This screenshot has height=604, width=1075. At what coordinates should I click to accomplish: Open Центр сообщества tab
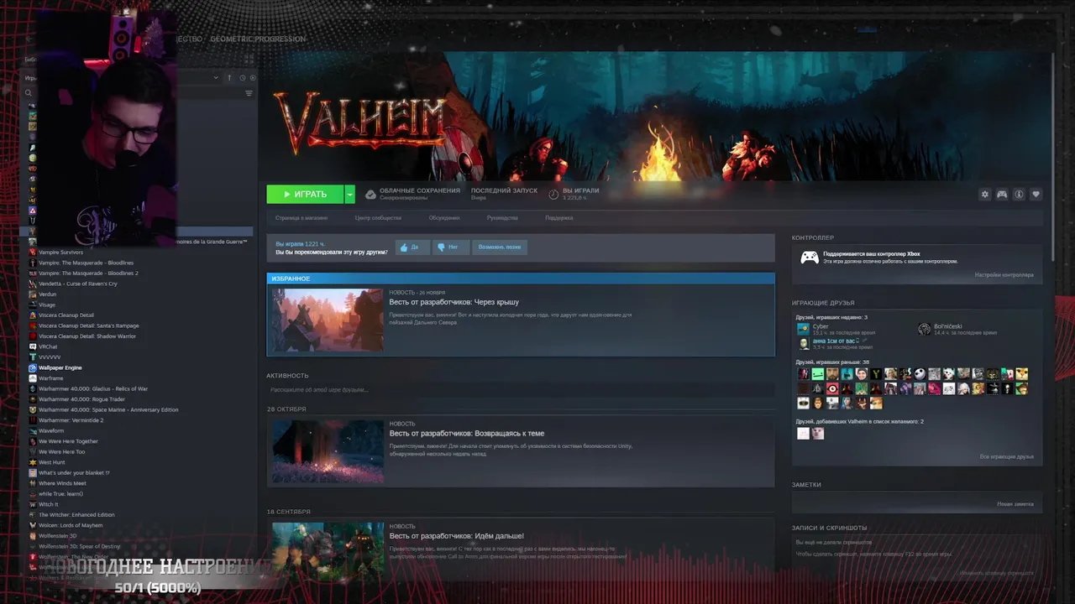coord(378,218)
